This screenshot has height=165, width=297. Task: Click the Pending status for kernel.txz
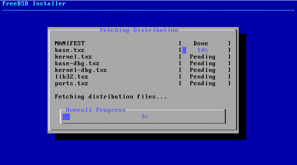click(x=203, y=57)
